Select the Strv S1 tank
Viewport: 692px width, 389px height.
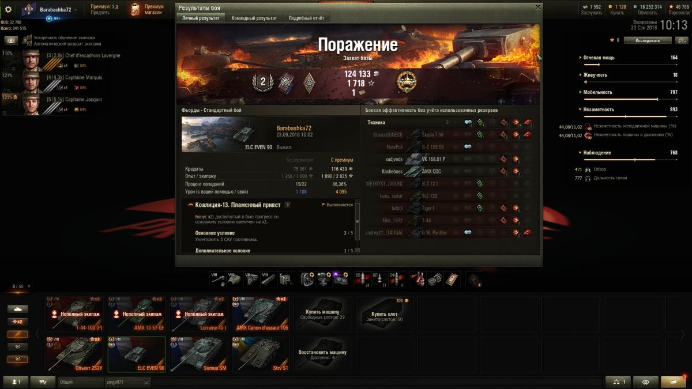(x=261, y=354)
